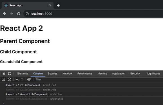
Task: Click the React logo favicon on the tab
Action: [x=6, y=5]
